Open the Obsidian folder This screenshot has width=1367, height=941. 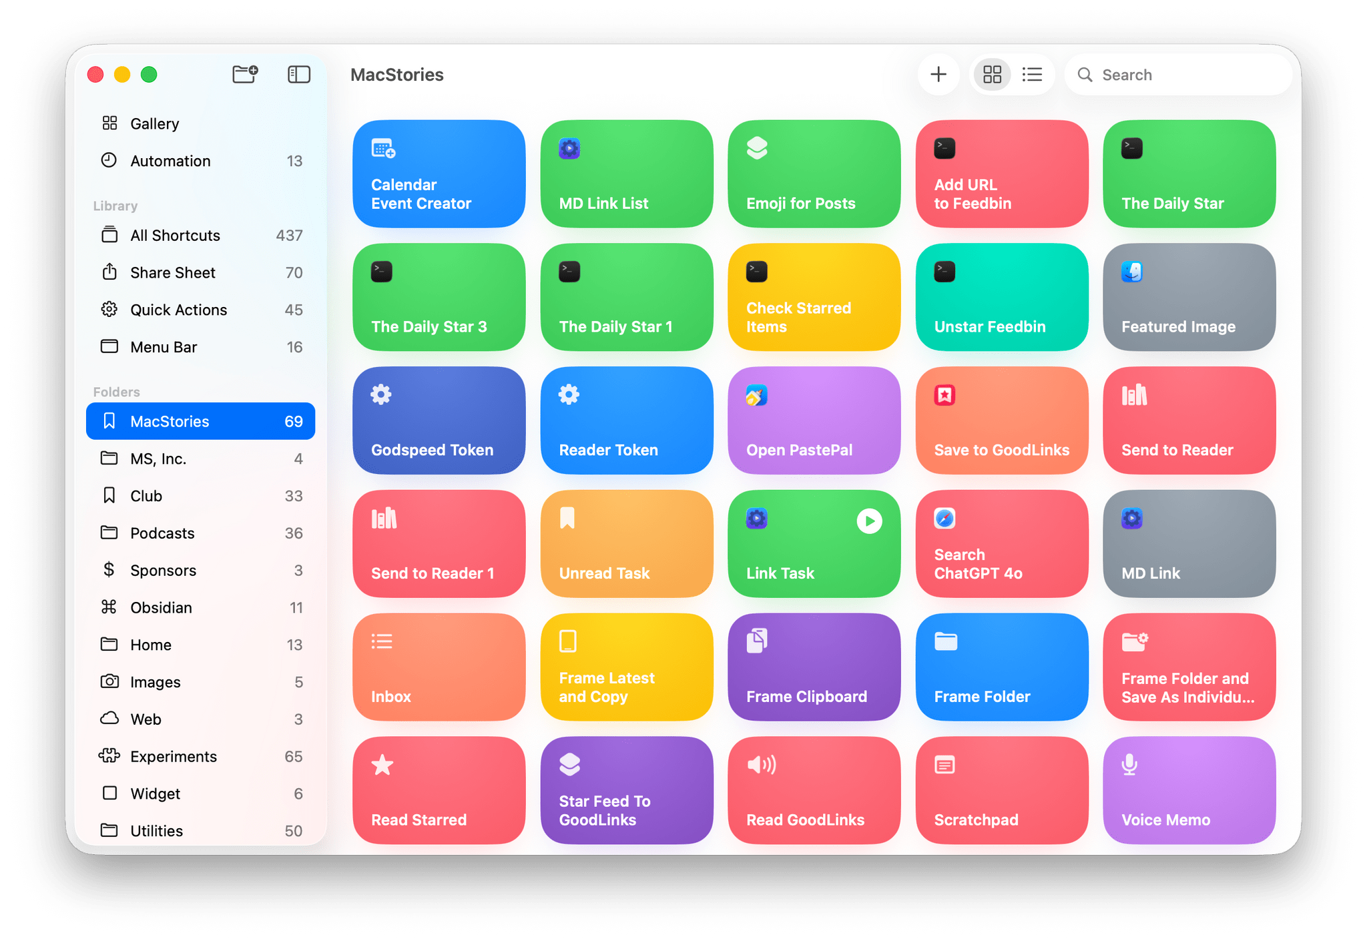coord(200,607)
